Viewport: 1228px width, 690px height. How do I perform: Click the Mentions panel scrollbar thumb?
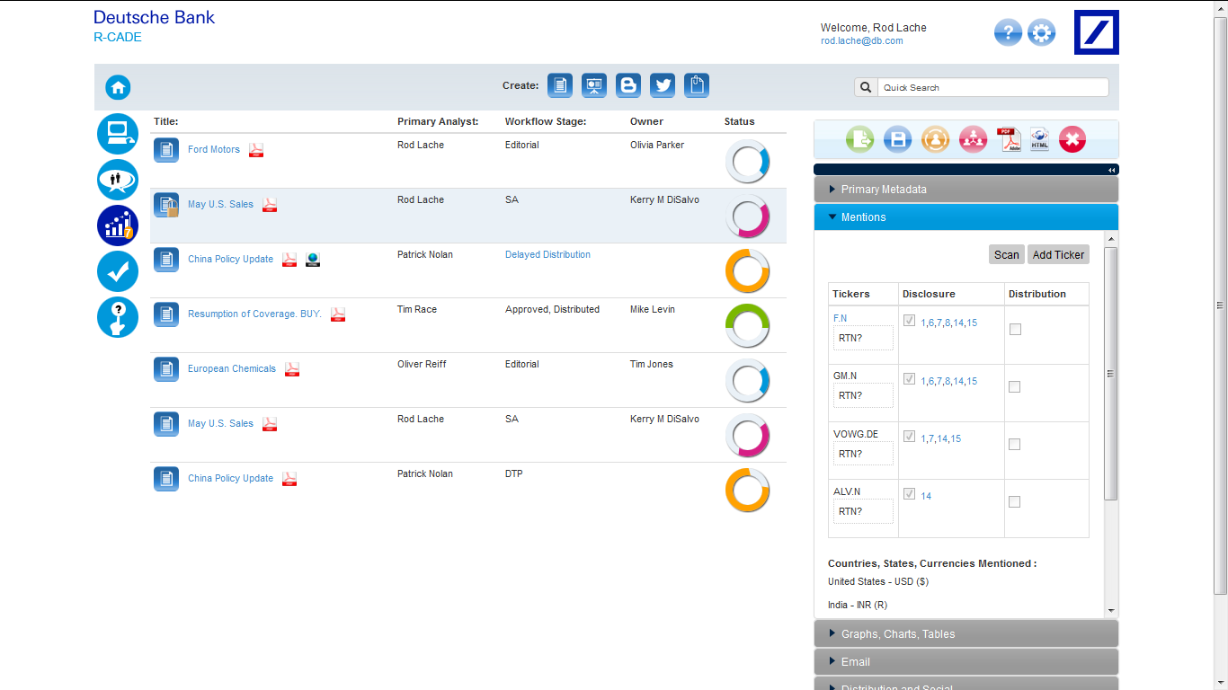pyautogui.click(x=1111, y=373)
